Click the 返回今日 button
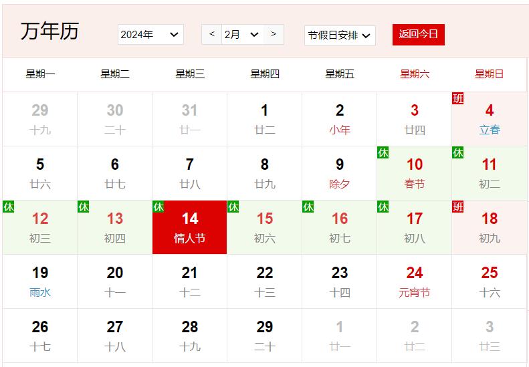The width and height of the screenshot is (529, 367). 418,35
